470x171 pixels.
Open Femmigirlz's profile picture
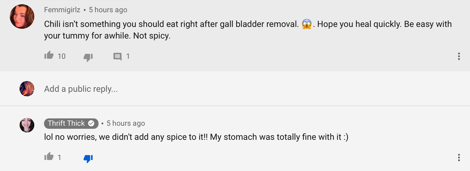[x=22, y=17]
